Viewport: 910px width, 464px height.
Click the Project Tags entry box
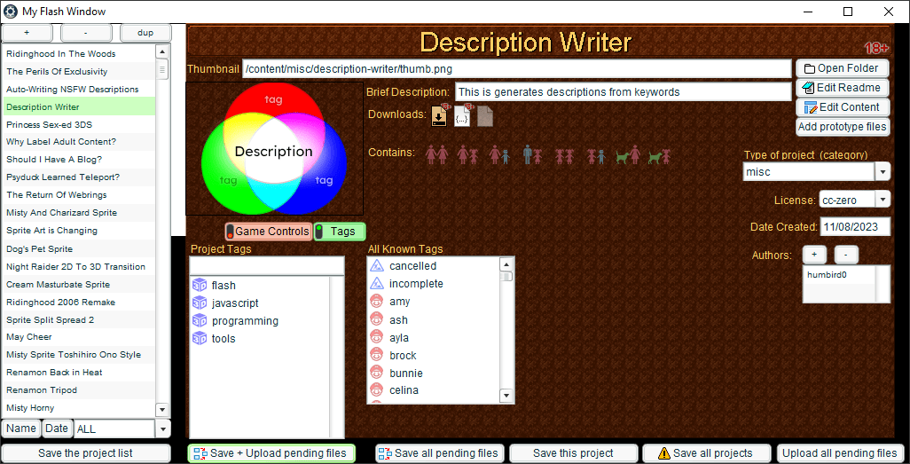pyautogui.click(x=266, y=265)
